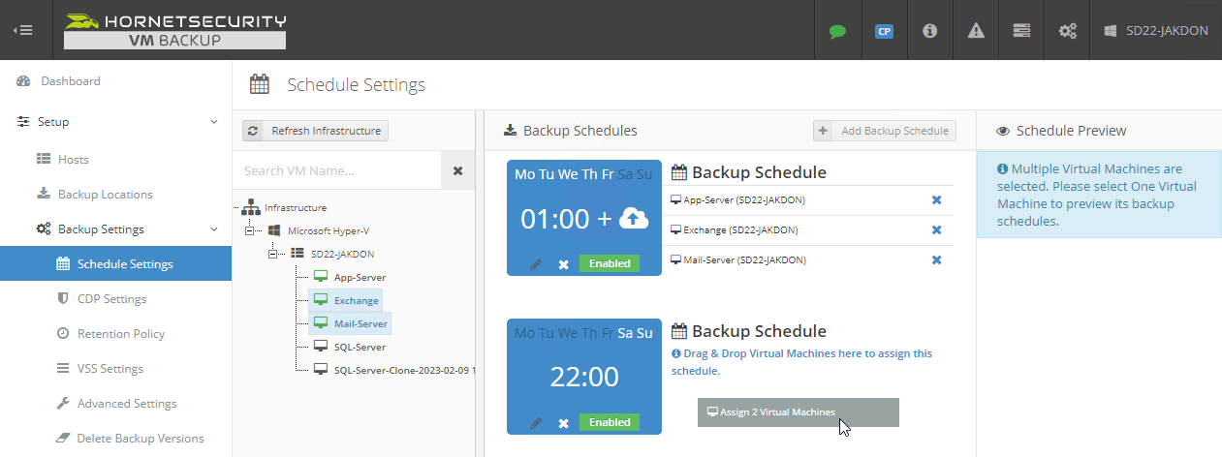Open the gears settings icon in header
Image resolution: width=1222 pixels, height=457 pixels.
(x=1068, y=31)
